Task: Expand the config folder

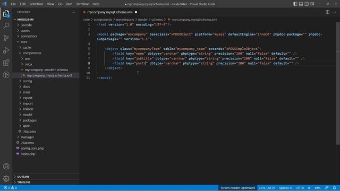Action: 27,81
